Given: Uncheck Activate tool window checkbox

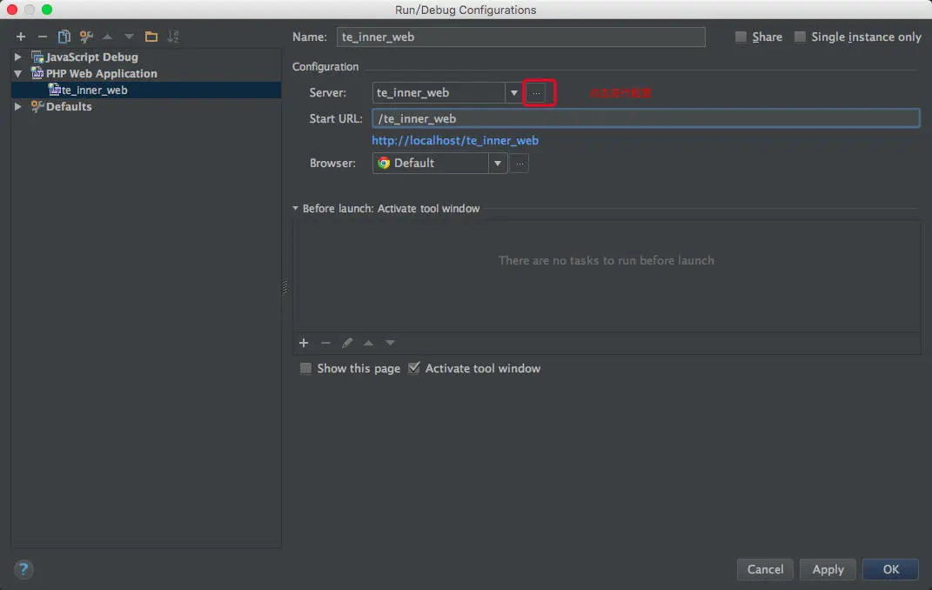Looking at the screenshot, I should (x=414, y=368).
